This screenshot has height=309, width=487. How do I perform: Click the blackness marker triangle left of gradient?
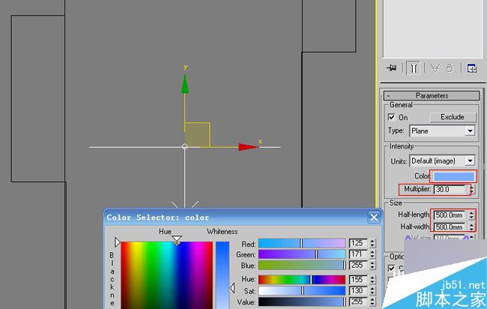pyautogui.click(x=117, y=242)
